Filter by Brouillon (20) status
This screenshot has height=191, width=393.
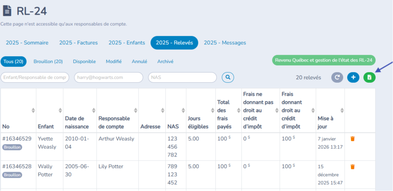tap(48, 62)
